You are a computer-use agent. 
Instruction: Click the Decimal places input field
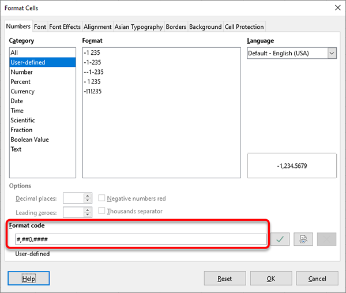[x=73, y=198]
